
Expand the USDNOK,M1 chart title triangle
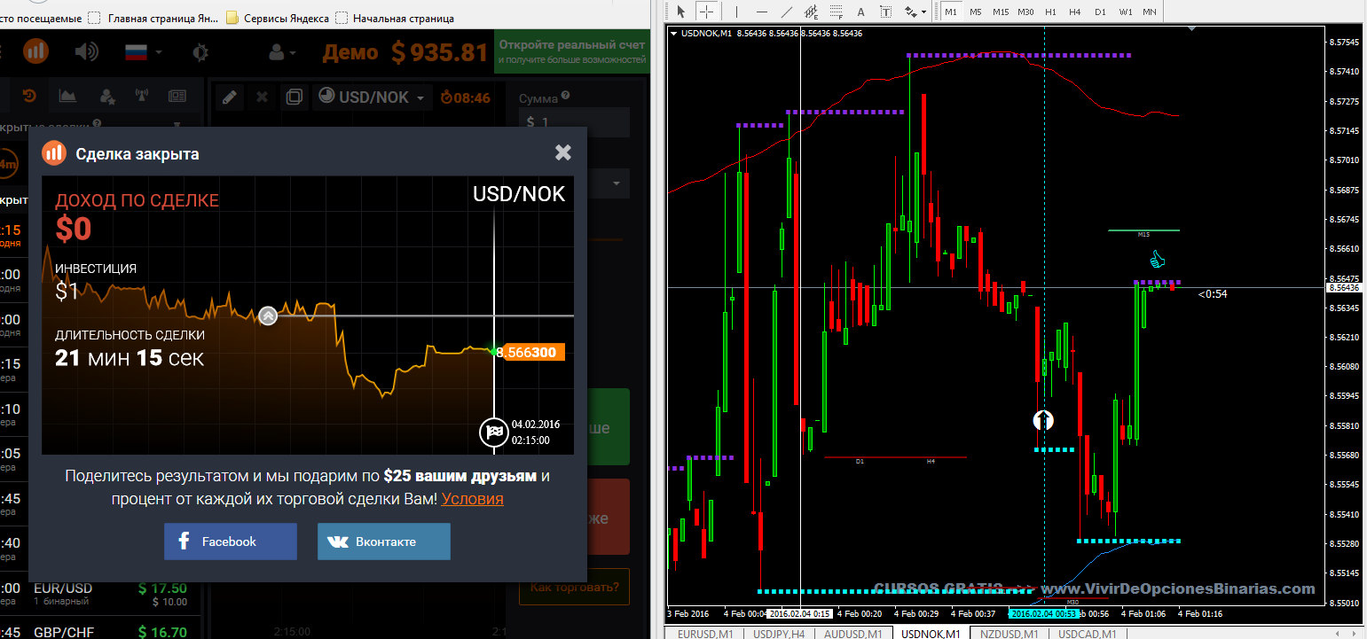[675, 33]
